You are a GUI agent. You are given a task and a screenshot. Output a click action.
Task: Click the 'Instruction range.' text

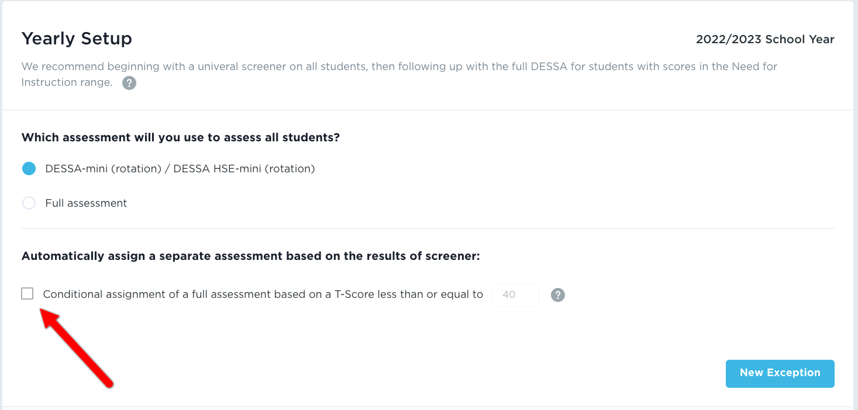point(66,82)
